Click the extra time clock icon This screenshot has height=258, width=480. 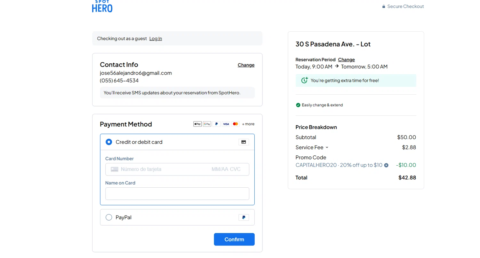click(305, 80)
